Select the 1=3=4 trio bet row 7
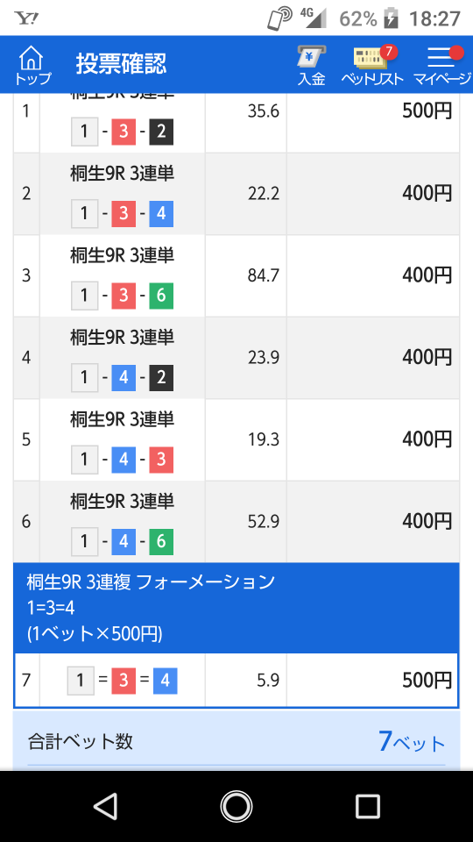 coord(236,681)
